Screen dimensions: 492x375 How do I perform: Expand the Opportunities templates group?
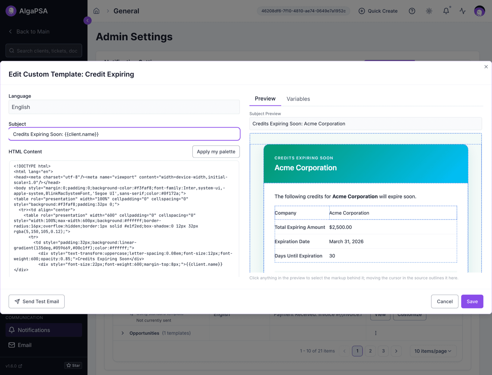(x=123, y=333)
